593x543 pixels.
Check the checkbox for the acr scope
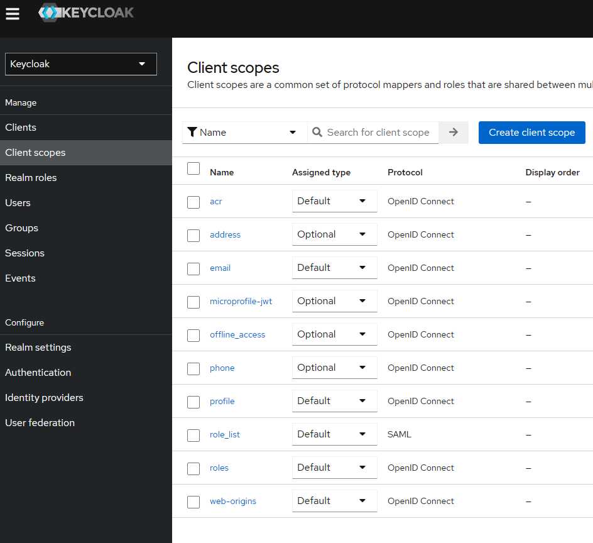click(x=193, y=202)
